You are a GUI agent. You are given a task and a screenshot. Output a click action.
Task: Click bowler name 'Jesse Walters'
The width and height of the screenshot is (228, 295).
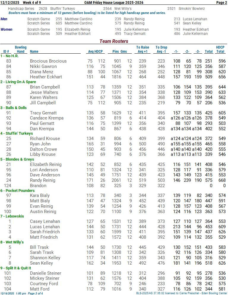pos(44,92)
